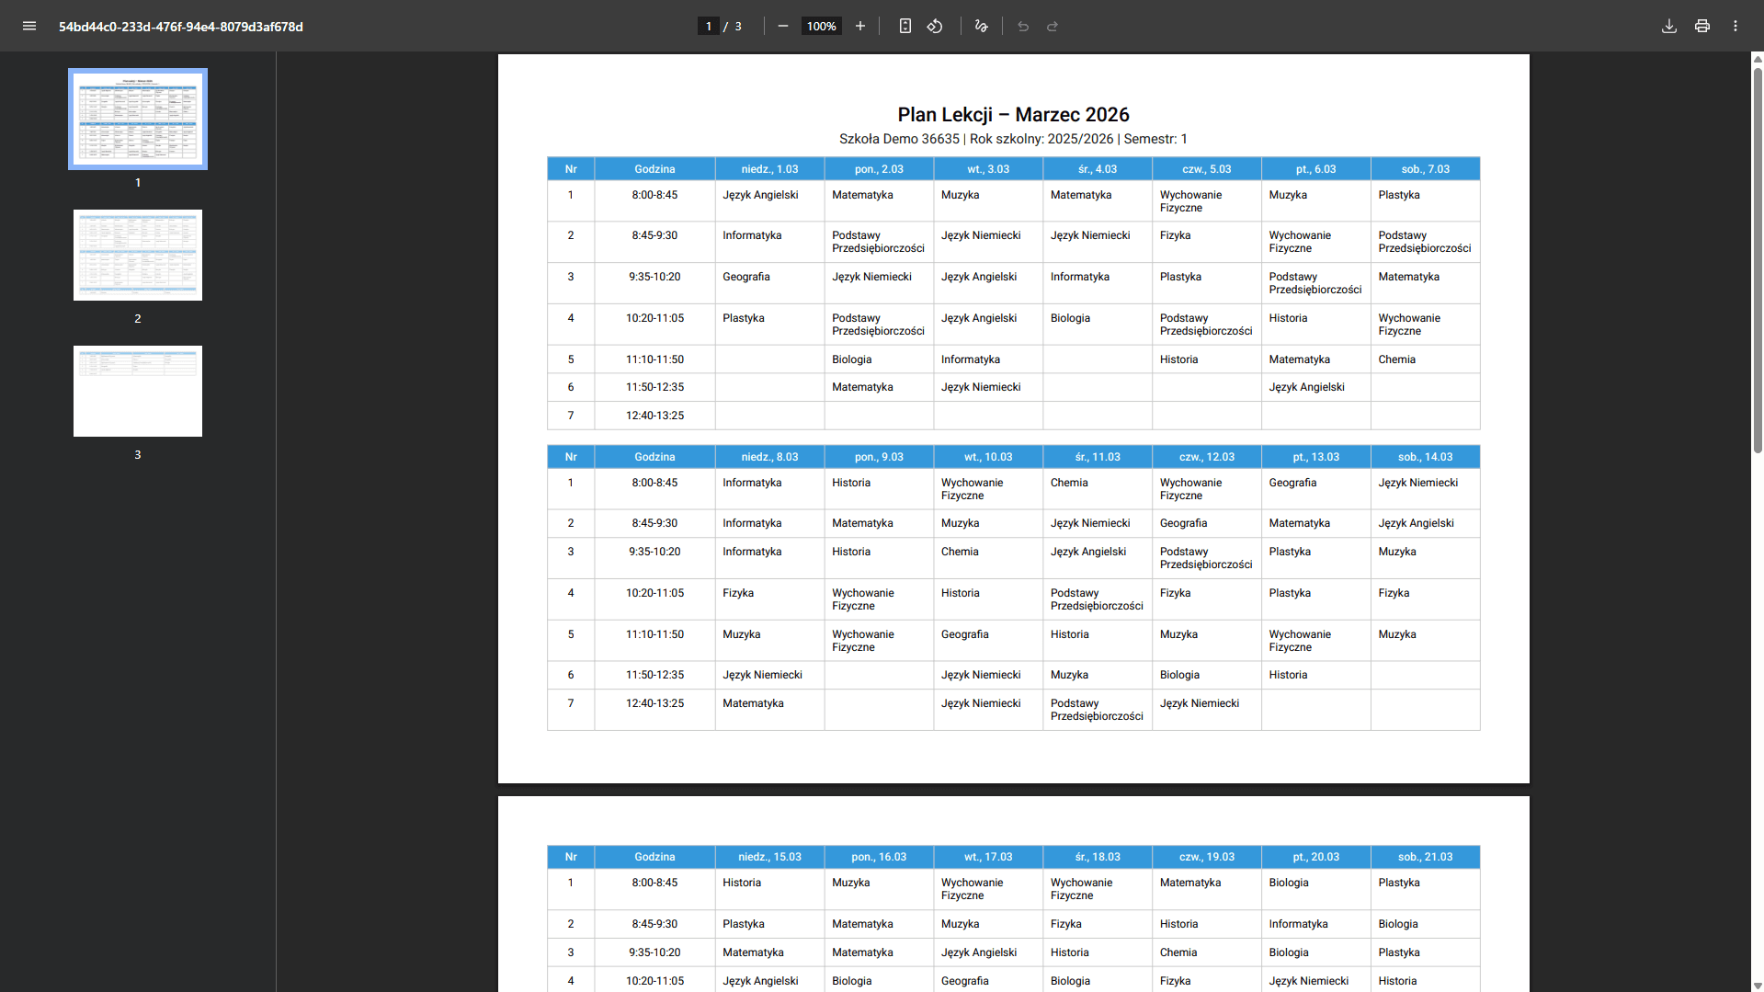This screenshot has width=1764, height=992.
Task: Enable the draw annotation tool
Action: point(982,26)
